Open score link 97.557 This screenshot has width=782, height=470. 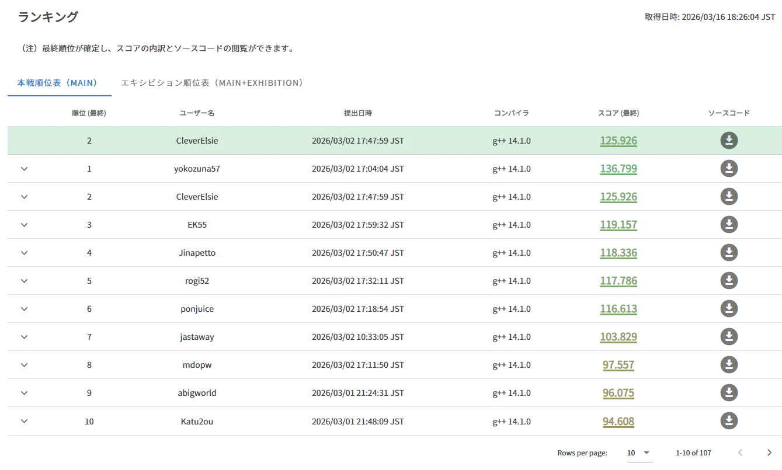(618, 365)
